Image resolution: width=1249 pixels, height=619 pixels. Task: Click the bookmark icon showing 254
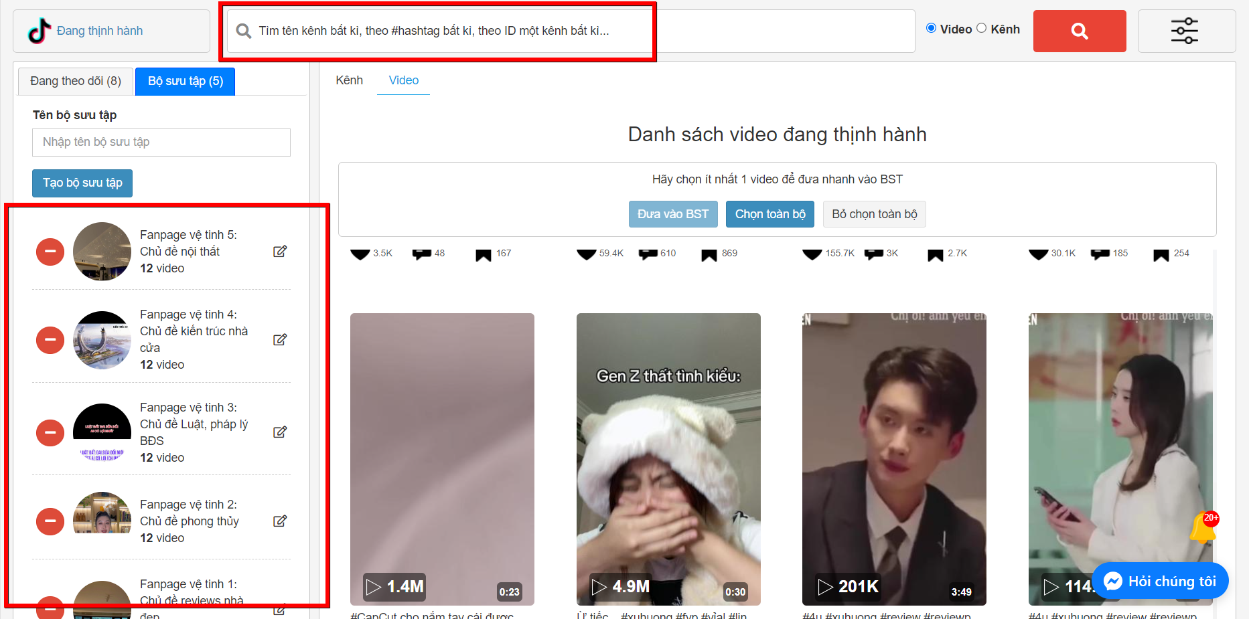1161,255
